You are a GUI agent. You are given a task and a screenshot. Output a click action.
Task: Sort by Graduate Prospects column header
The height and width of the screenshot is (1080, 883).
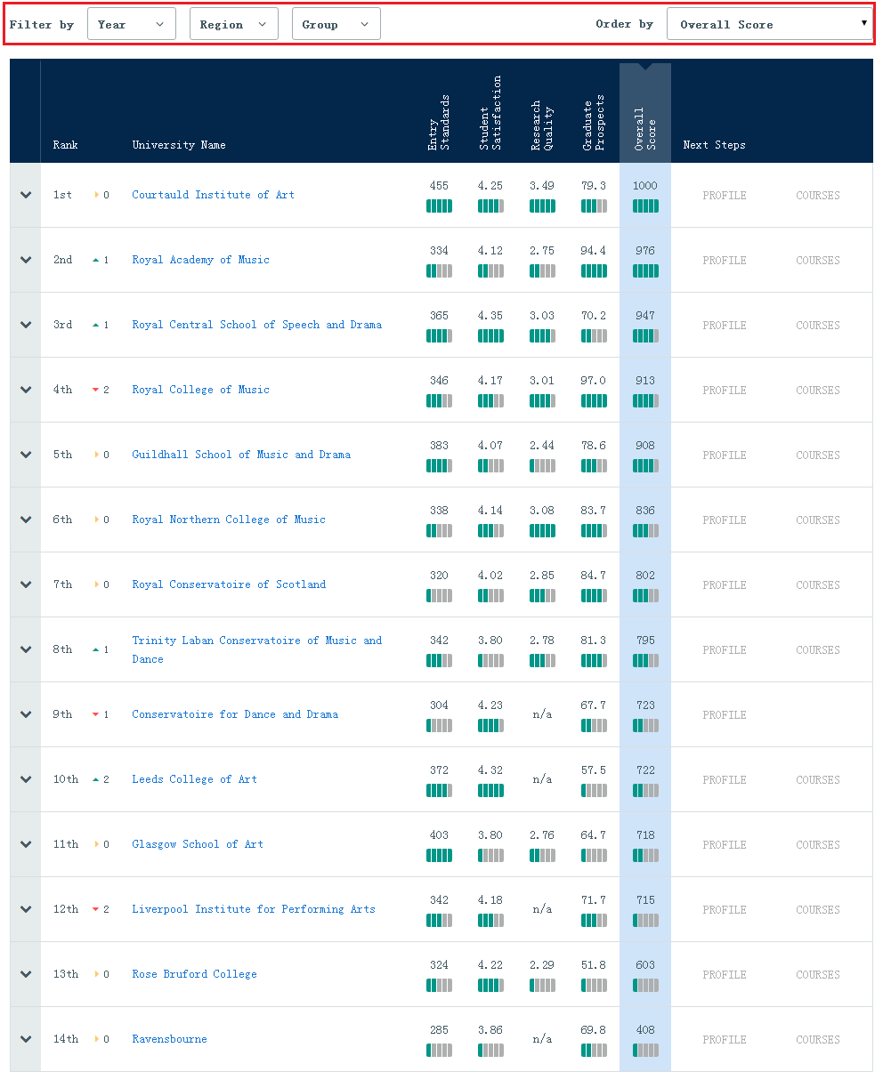pyautogui.click(x=594, y=123)
